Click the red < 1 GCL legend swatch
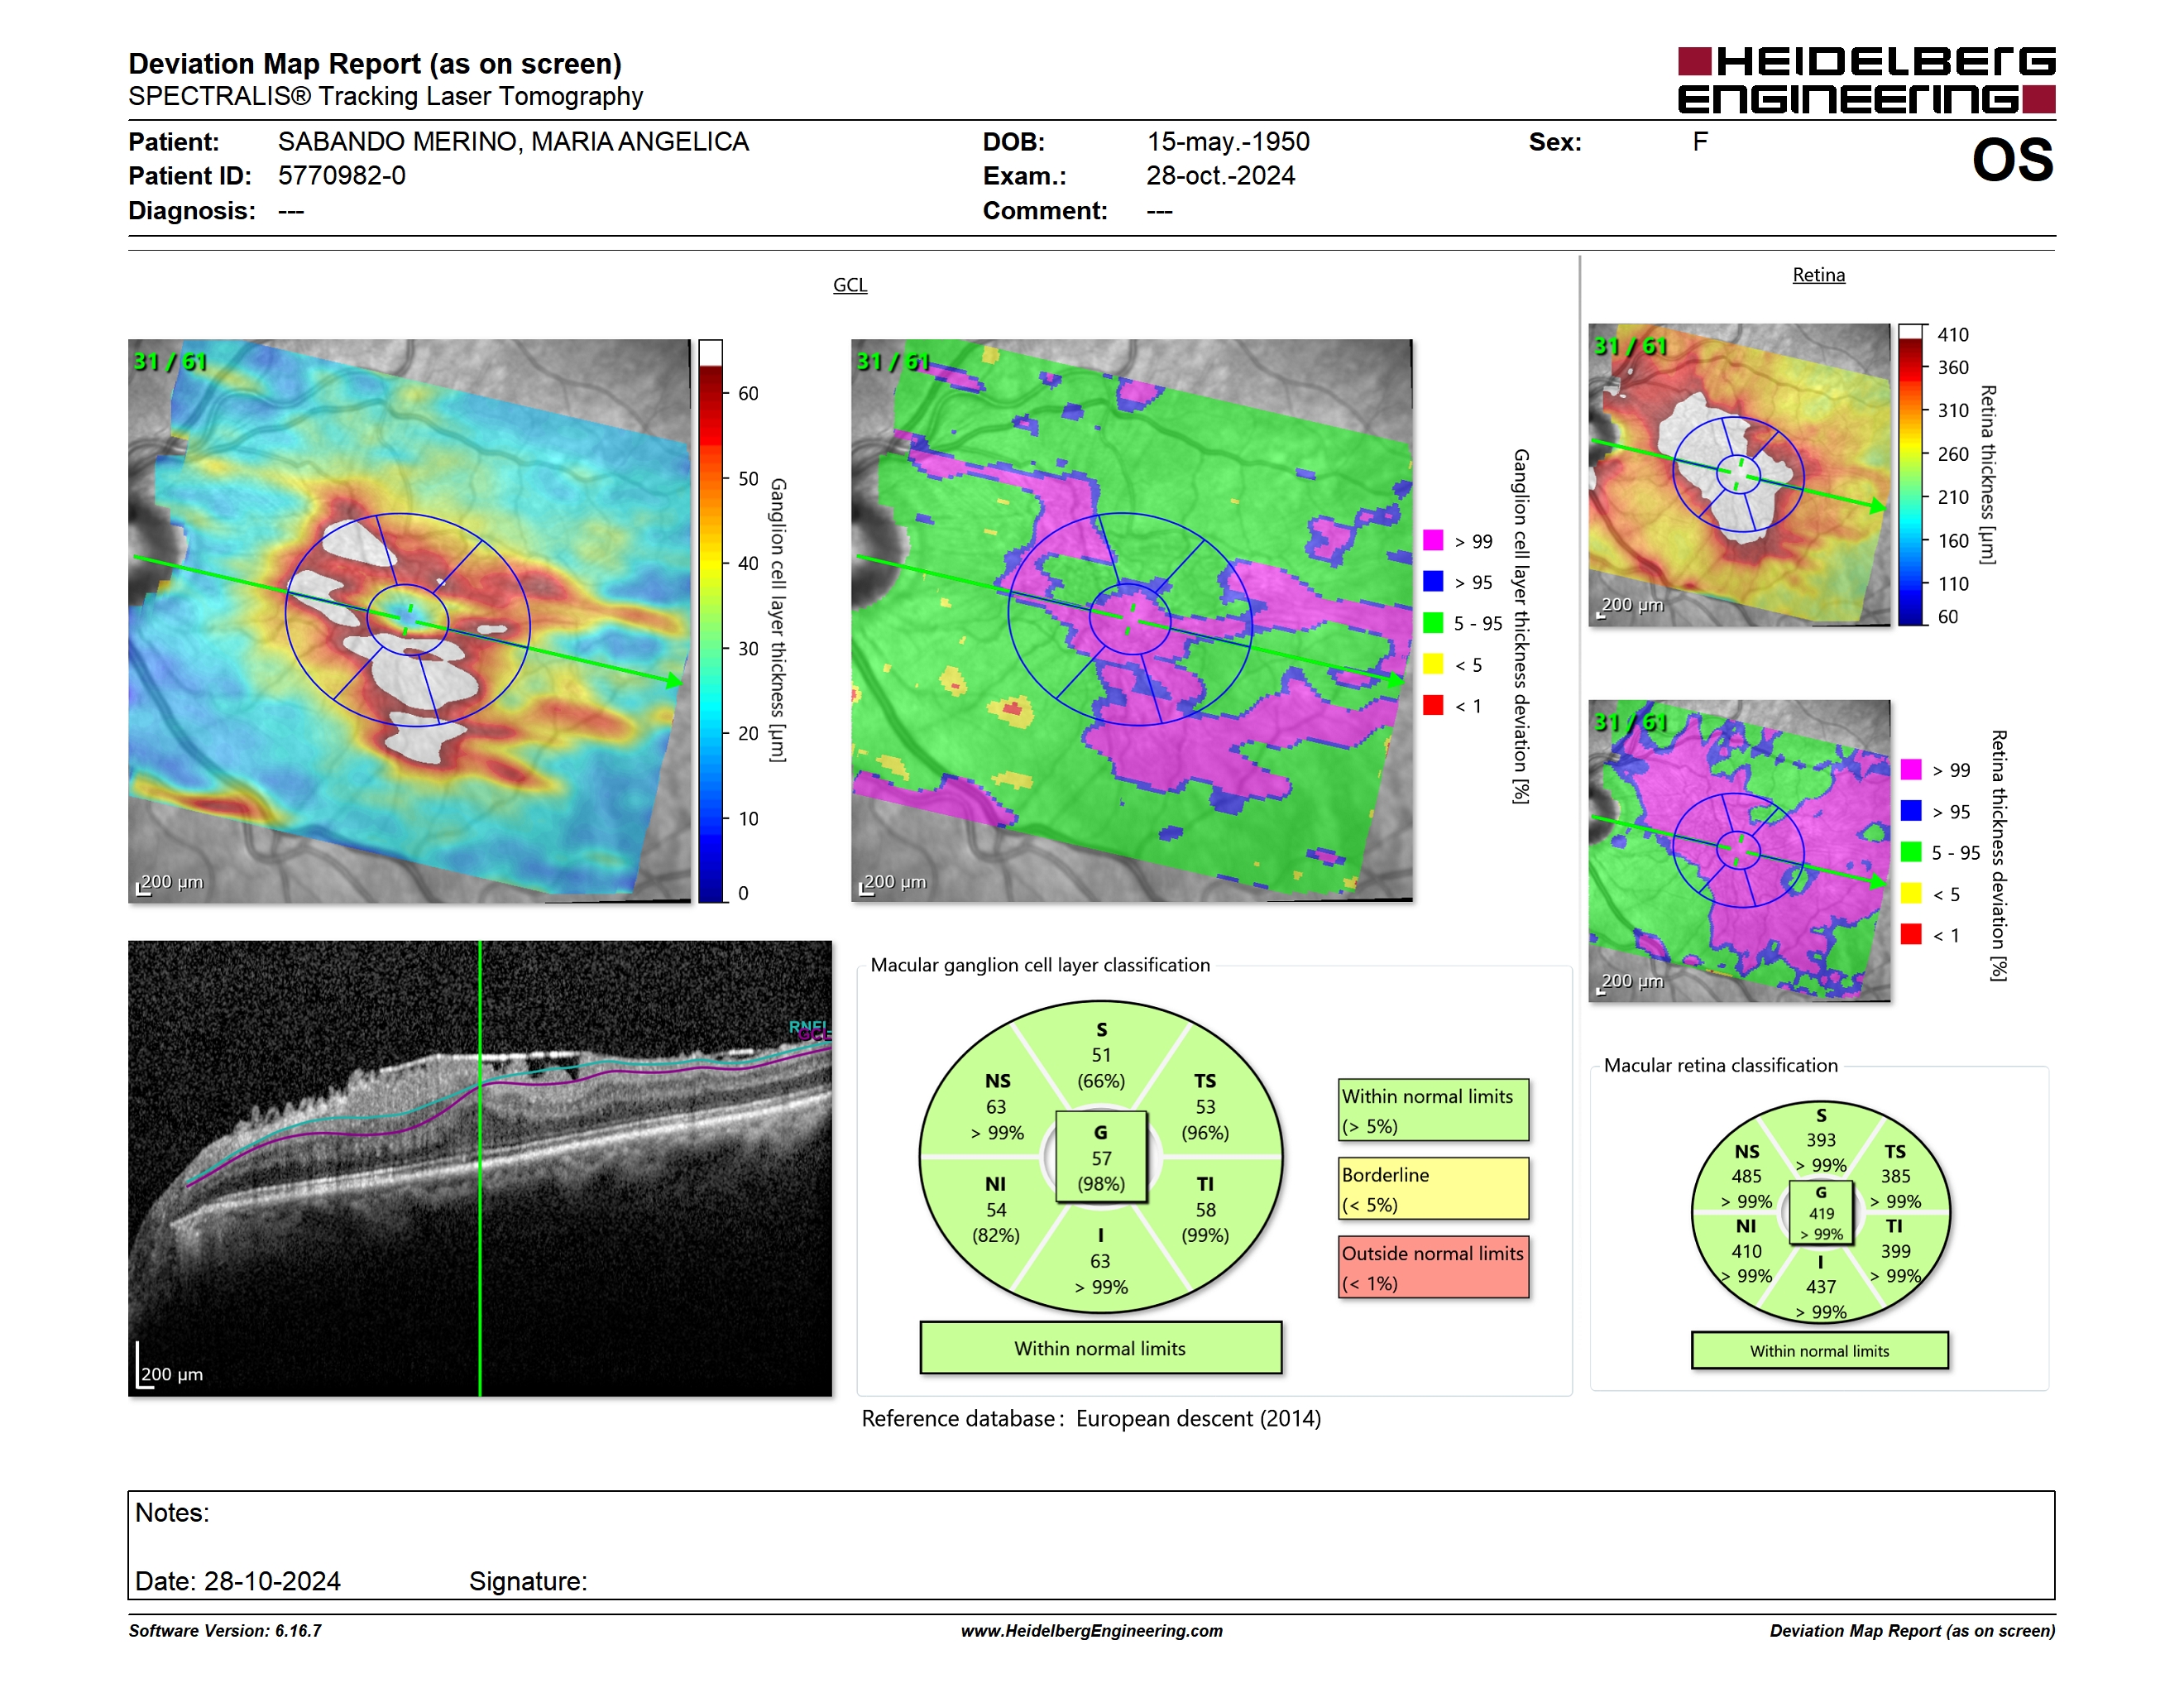 [x=1433, y=705]
